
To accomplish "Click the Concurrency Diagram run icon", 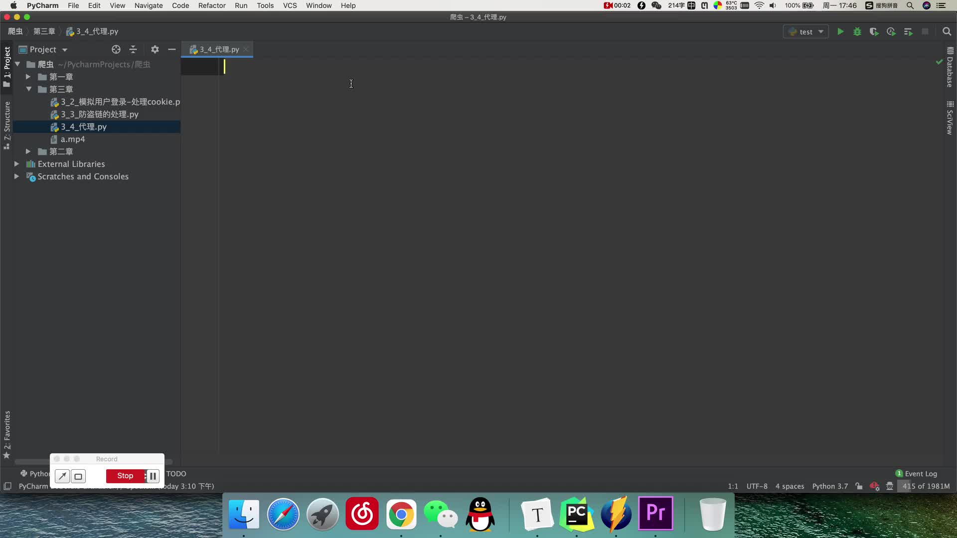I will pos(908,32).
